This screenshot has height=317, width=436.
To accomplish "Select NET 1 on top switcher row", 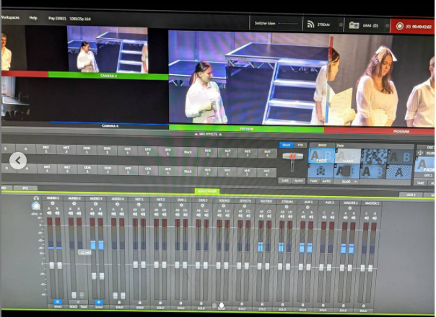I will [x=46, y=150].
